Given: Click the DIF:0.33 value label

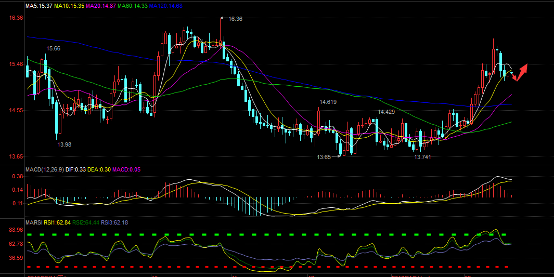Looking at the screenshot, I should click(76, 169).
